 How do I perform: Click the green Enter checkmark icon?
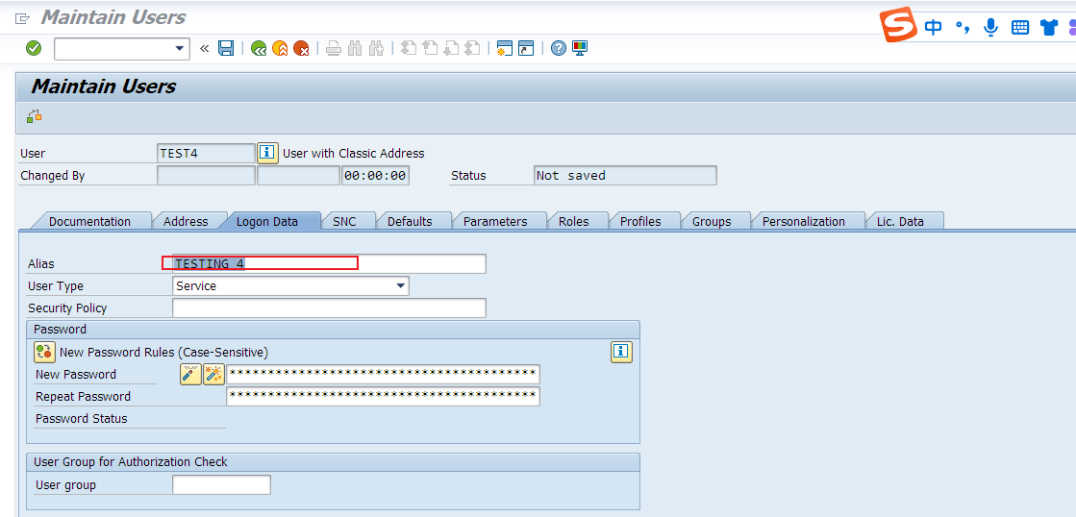click(34, 48)
